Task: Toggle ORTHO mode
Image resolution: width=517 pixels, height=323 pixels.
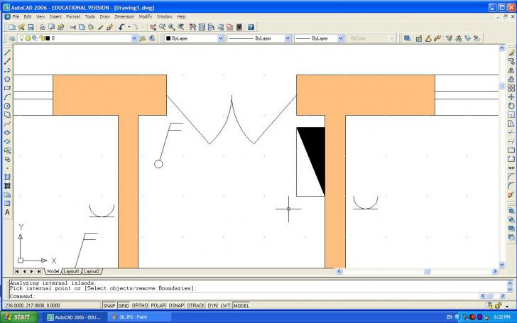Action: point(140,305)
